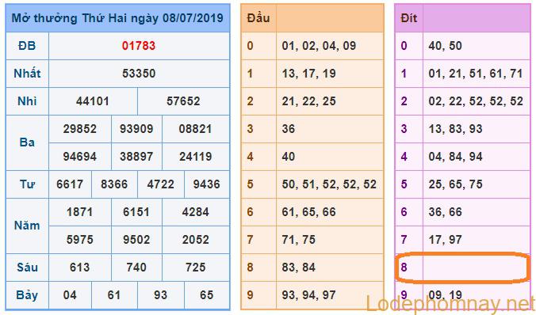Click the Tư prize number 9436
The image size is (536, 315).
[x=206, y=184]
